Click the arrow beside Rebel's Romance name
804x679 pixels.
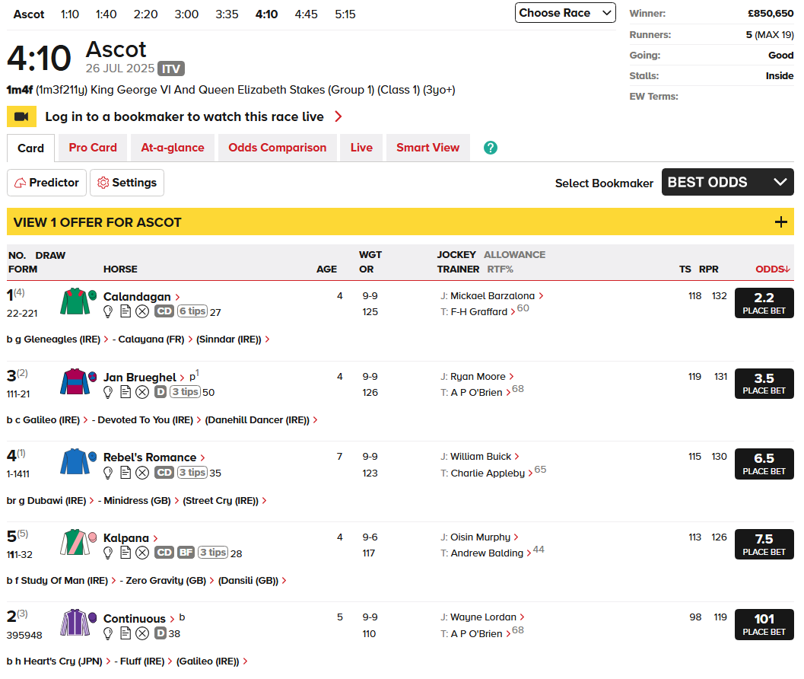pos(202,457)
